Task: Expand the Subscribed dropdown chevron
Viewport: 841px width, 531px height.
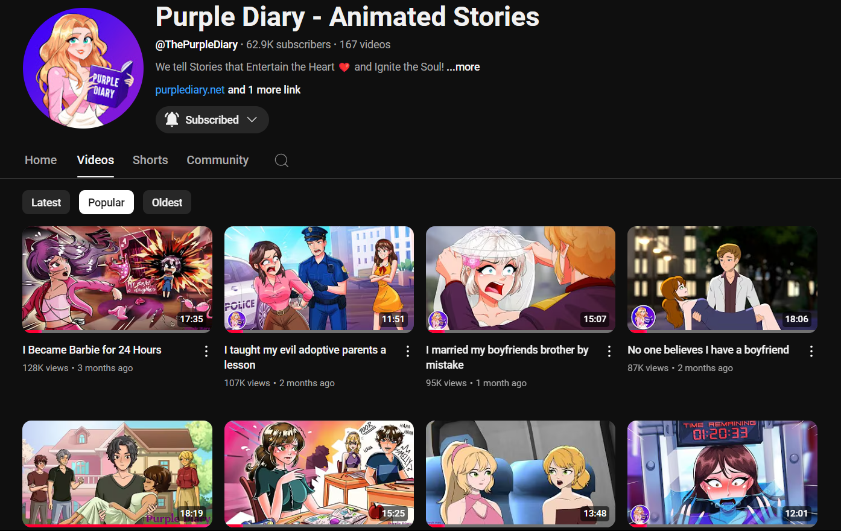Action: (x=252, y=119)
